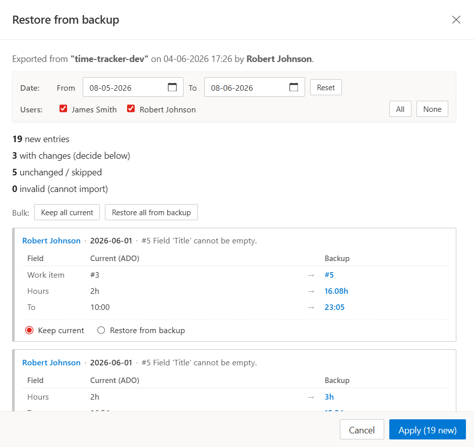
Task: Uncheck the Robert Johnson user checkbox
Action: [x=131, y=109]
